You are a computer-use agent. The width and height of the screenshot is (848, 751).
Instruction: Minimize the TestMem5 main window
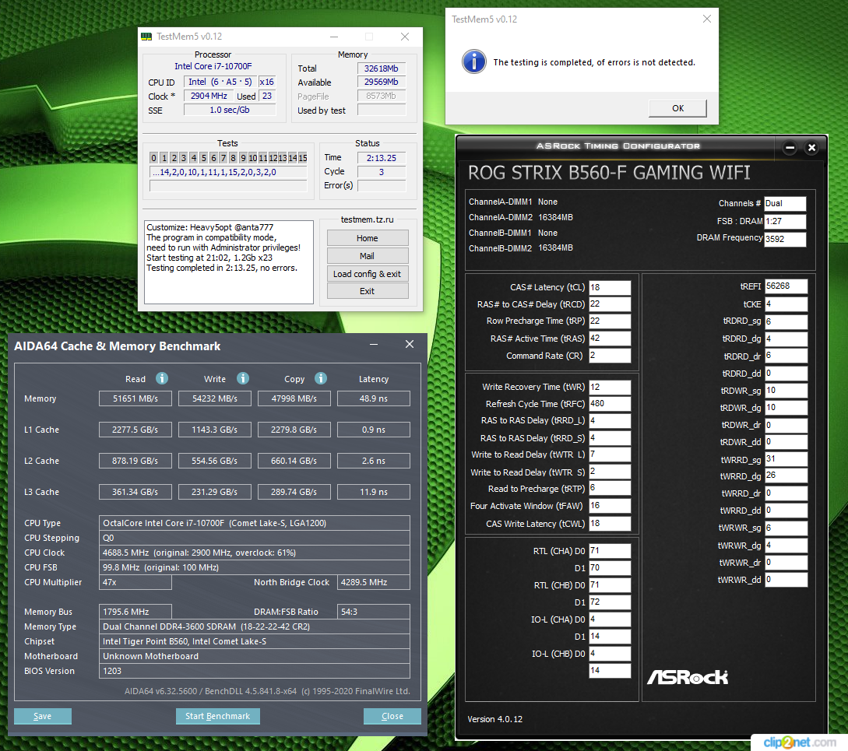[x=334, y=37]
